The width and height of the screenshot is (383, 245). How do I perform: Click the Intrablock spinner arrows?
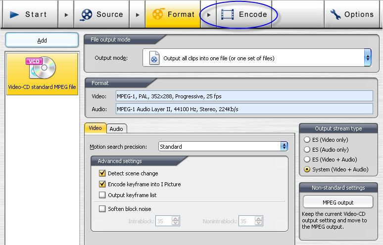[x=176, y=221]
